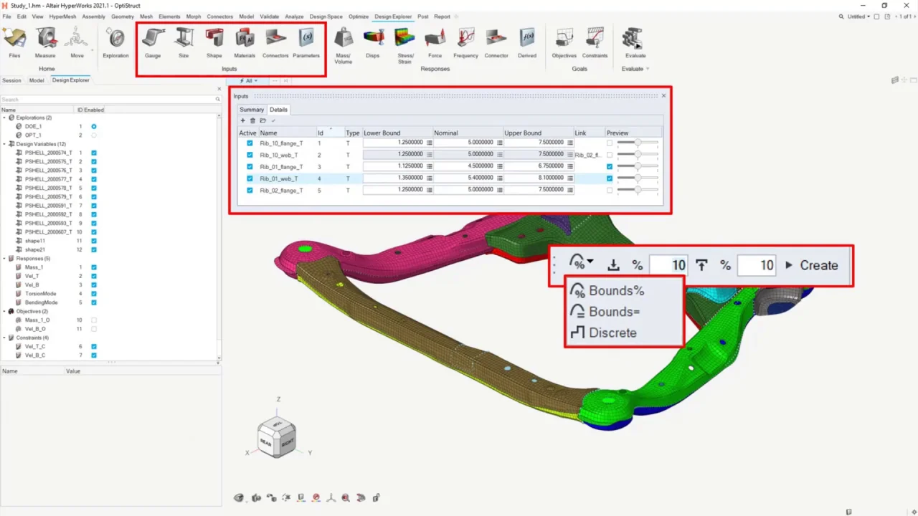Image resolution: width=918 pixels, height=516 pixels.
Task: Click the delete trash icon in Inputs
Action: [252, 120]
